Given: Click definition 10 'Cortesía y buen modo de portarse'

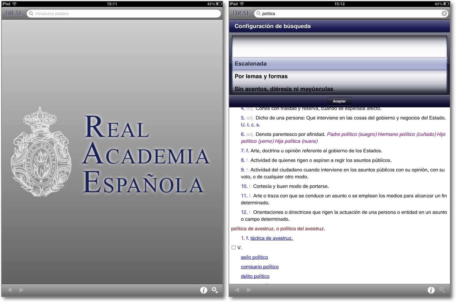Looking at the screenshot, I should [x=291, y=186].
